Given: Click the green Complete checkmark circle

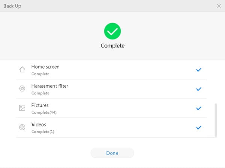Looking at the screenshot, I should point(112,31).
